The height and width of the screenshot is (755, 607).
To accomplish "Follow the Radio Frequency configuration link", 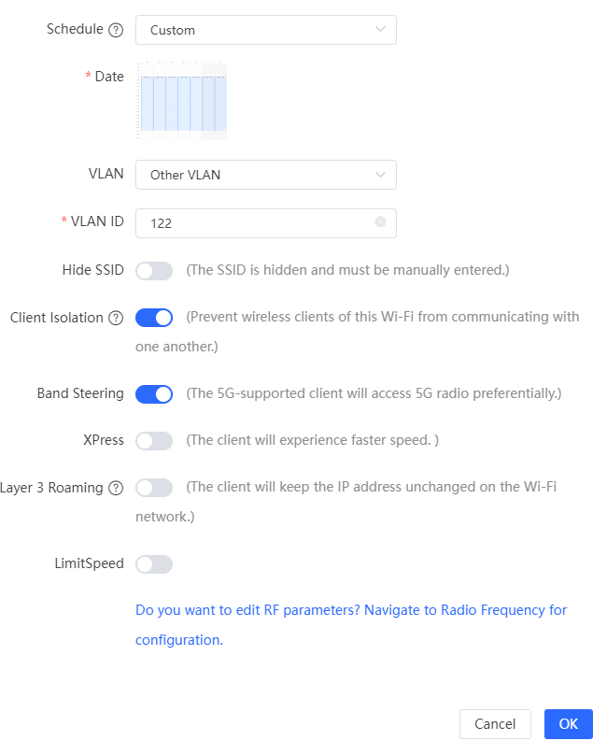I will pyautogui.click(x=351, y=624).
